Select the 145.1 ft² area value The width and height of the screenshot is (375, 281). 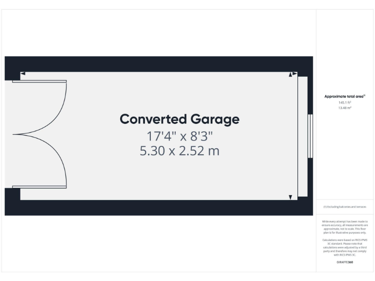pos(345,102)
